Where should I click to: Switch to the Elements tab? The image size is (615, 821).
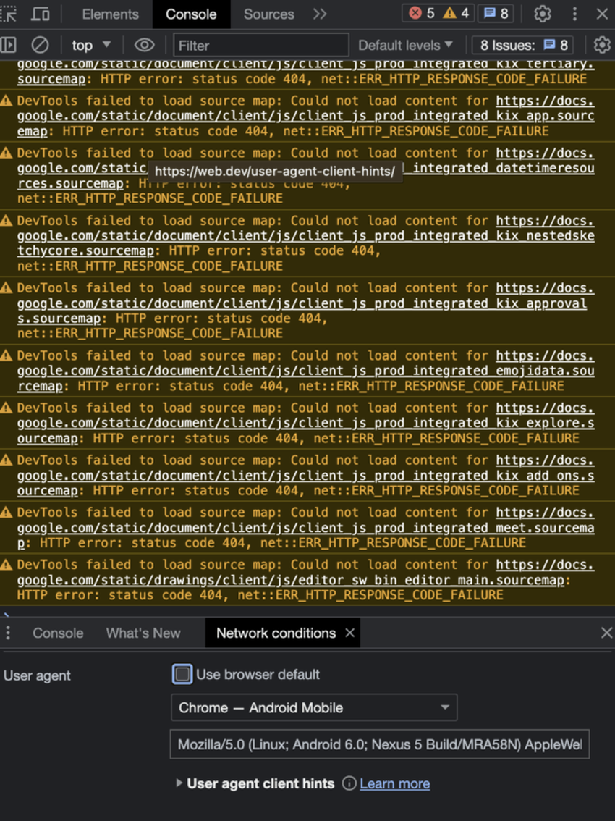tap(111, 14)
